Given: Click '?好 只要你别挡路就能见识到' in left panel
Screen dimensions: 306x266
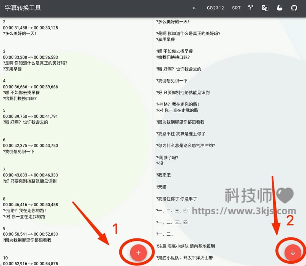Looking at the screenshot, I should pyautogui.click(x=30, y=181).
